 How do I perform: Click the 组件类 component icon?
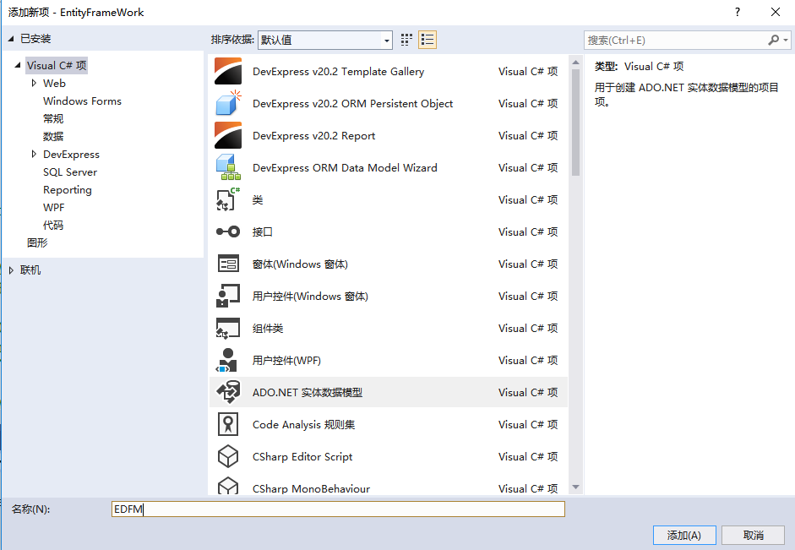coord(227,328)
